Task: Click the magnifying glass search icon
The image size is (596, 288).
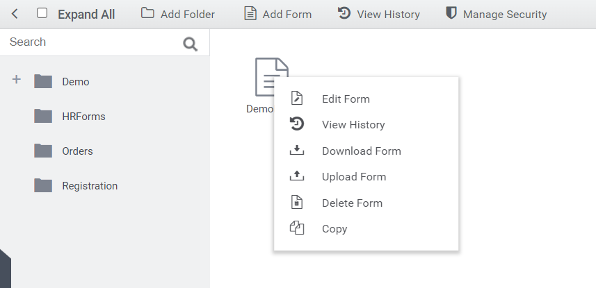Action: pyautogui.click(x=190, y=44)
